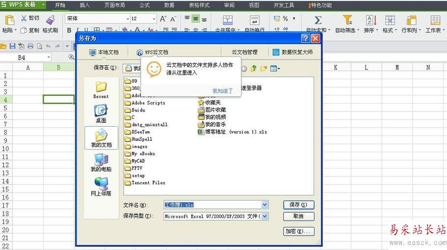
Task: Select file 博客地址 (version 1).xls
Action: tap(233, 132)
